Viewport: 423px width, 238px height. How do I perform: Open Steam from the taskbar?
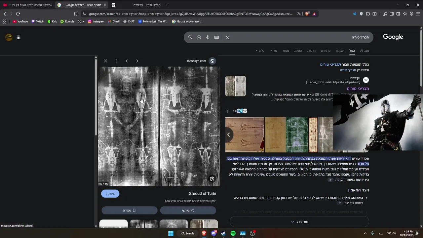[223, 233]
